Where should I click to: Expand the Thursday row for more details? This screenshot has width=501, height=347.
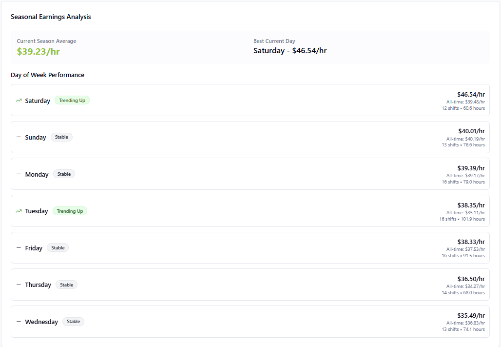pyautogui.click(x=250, y=284)
